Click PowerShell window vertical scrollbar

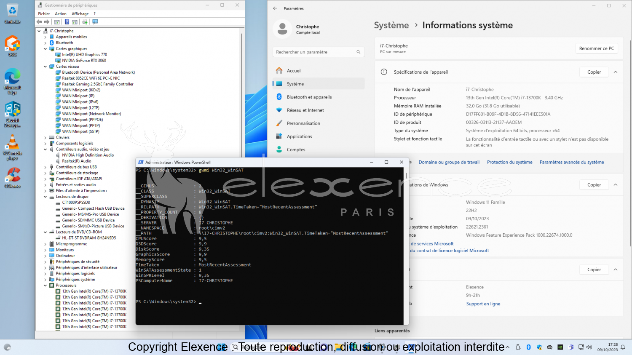coord(407,246)
